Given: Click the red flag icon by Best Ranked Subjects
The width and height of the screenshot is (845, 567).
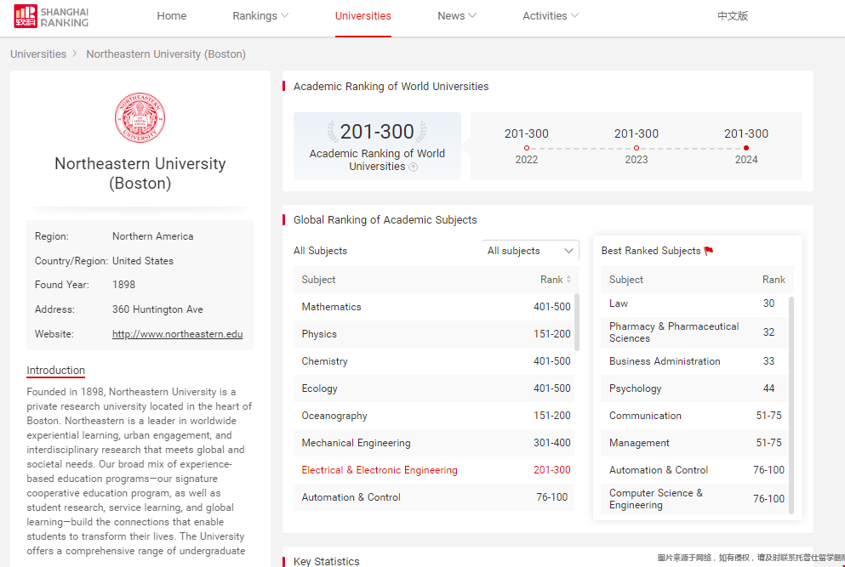Looking at the screenshot, I should [709, 251].
